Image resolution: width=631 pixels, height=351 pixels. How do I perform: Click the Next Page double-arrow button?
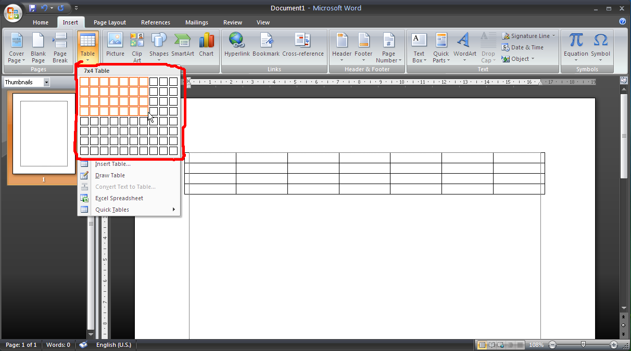click(x=624, y=333)
